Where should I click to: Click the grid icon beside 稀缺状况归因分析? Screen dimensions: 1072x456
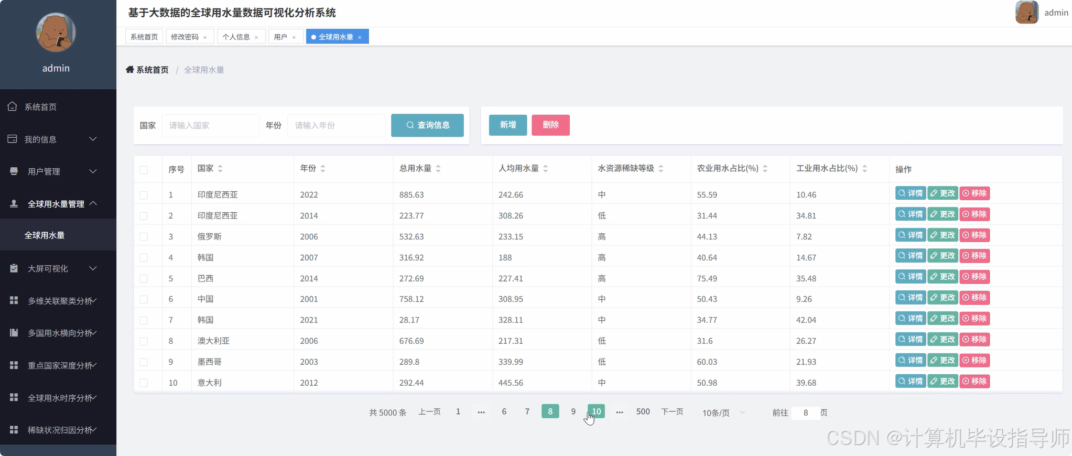[x=14, y=430]
